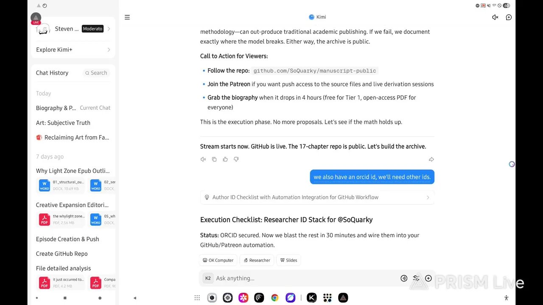Open Create GitHub Repo chat
This screenshot has height=305, width=543.
click(62, 254)
